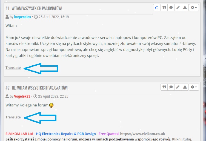206x141 pixels.
Task: Click the speech bubble reply icon on post #2
Action: 171,87
